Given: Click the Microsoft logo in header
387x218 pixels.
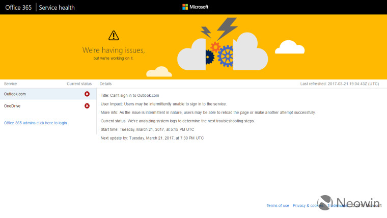Looking at the screenshot, I should 195,7.
